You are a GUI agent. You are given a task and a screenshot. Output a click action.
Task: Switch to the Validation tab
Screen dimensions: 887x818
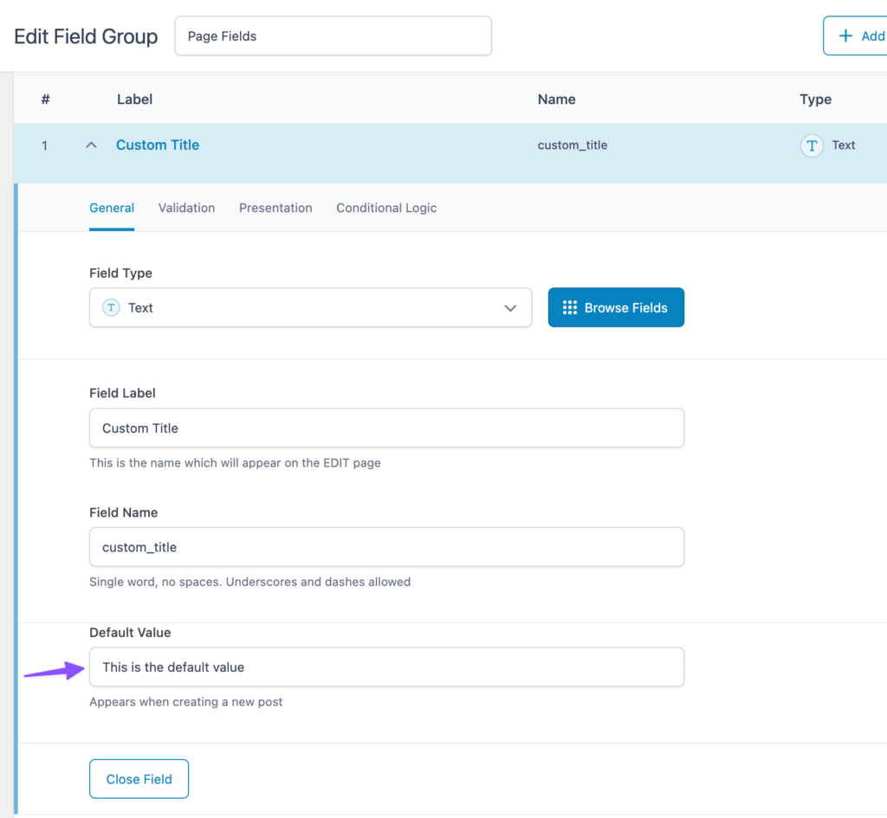pos(186,208)
